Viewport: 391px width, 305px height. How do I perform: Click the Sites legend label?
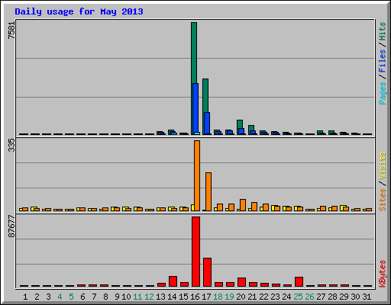[x=383, y=200]
